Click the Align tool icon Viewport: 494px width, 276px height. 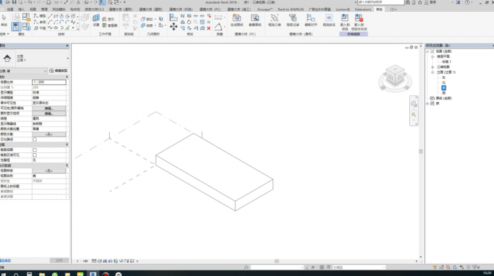coord(173,18)
